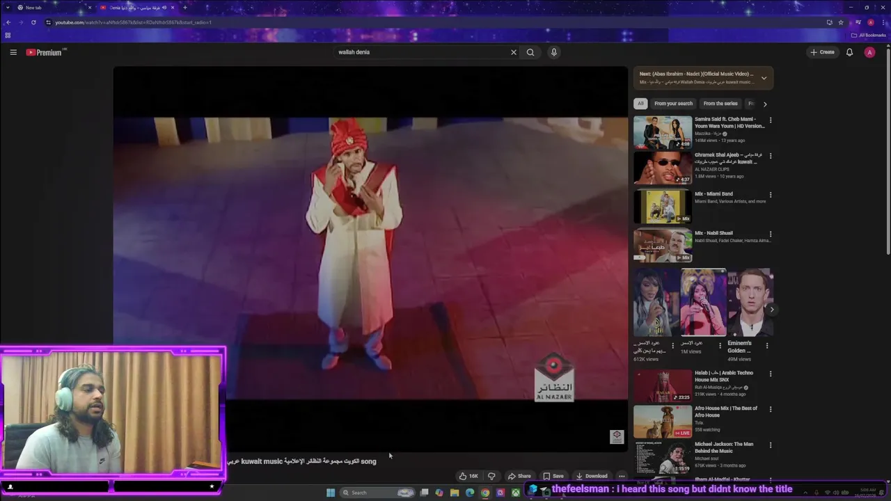Open Microsoft Edge from taskbar
The width and height of the screenshot is (891, 501).
[470, 493]
